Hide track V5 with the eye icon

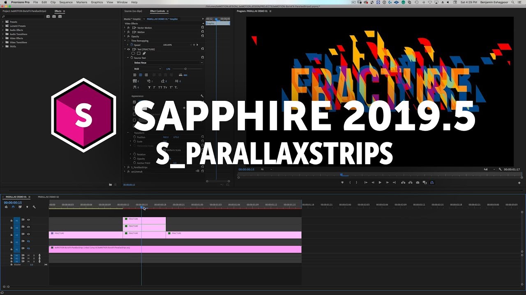(28, 220)
